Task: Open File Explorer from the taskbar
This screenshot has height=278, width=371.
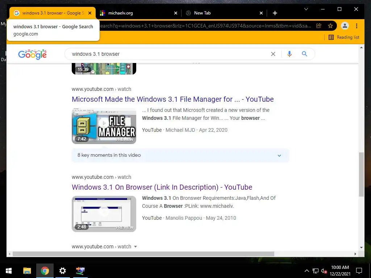Action: pyautogui.click(x=27, y=271)
